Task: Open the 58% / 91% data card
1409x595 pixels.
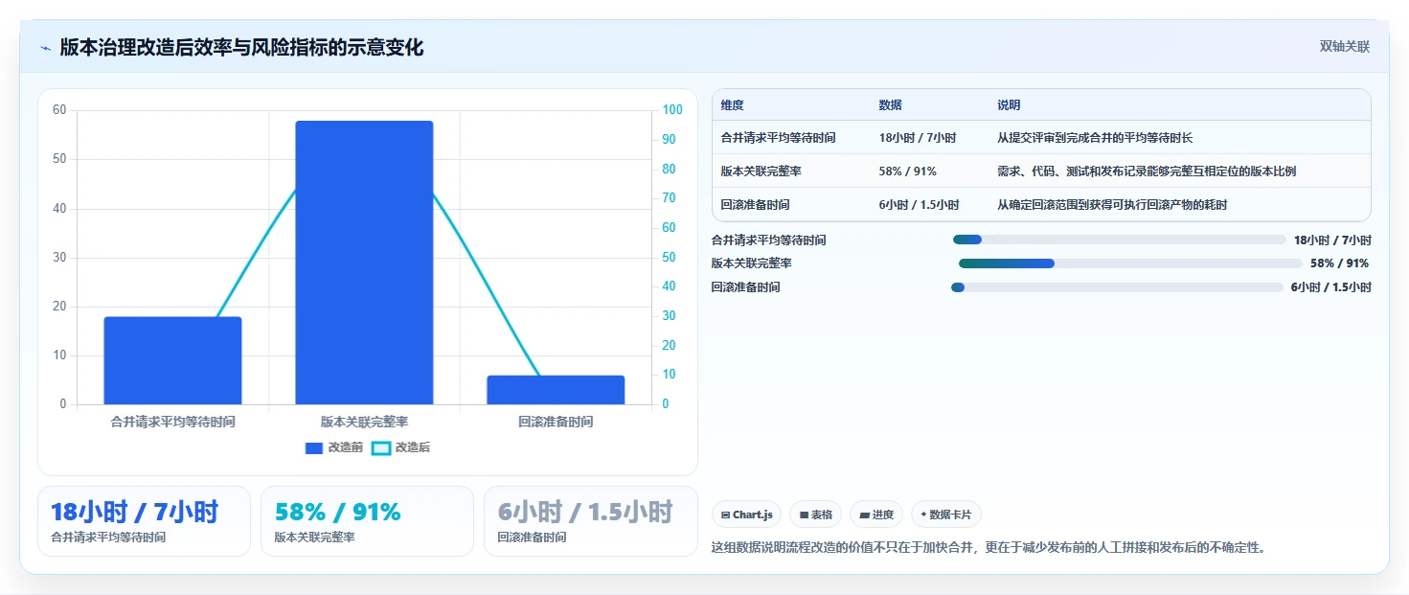Action: (x=367, y=521)
